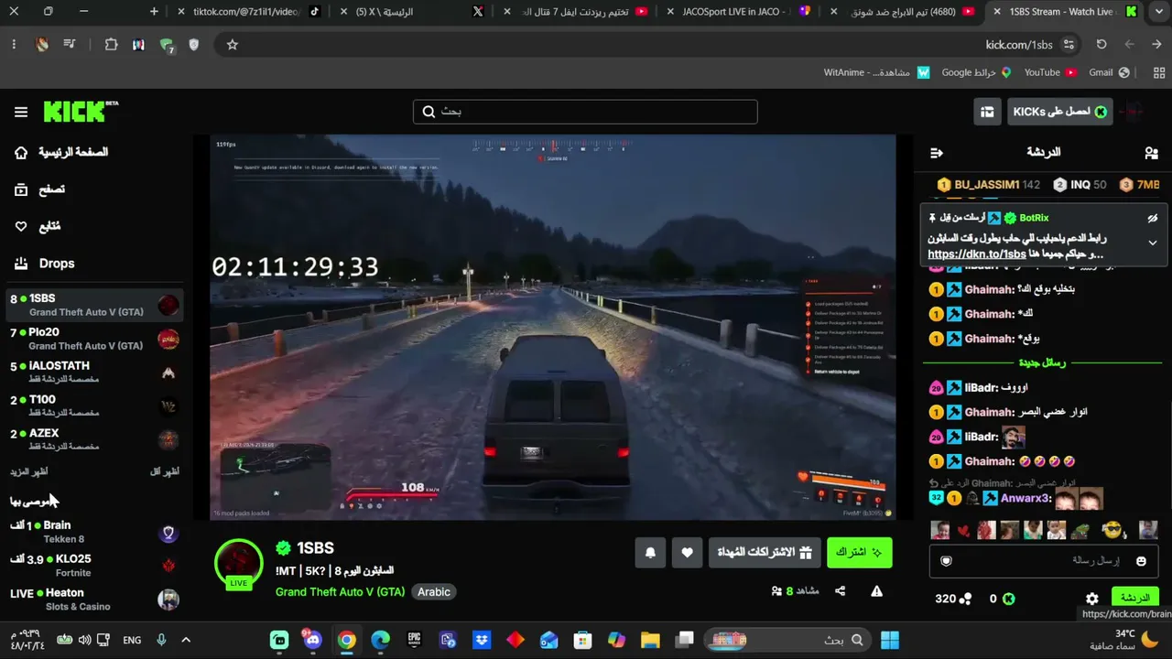1172x659 pixels.
Task: Click the address bar URL kick.com/1sbs
Action: pos(1019,45)
